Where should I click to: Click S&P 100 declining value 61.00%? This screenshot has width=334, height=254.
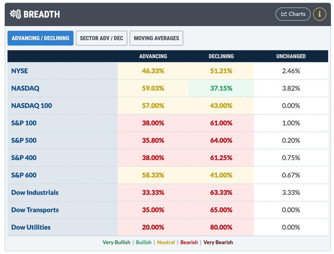coord(221,123)
